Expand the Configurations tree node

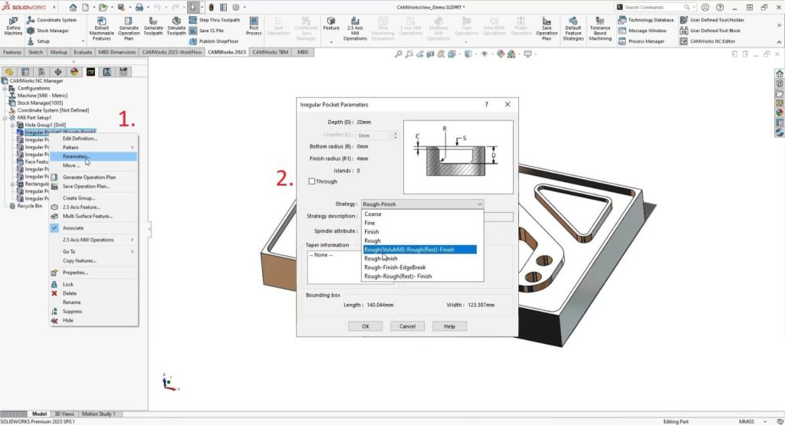(x=5, y=88)
